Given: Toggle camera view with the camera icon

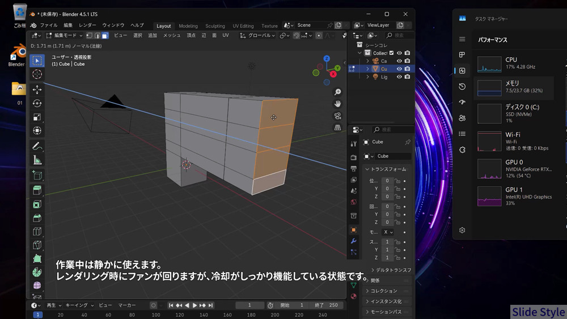Looking at the screenshot, I should 338,116.
